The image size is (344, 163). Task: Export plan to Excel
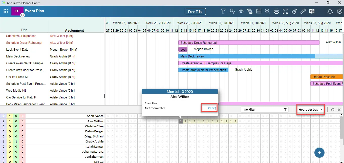tap(312, 11)
